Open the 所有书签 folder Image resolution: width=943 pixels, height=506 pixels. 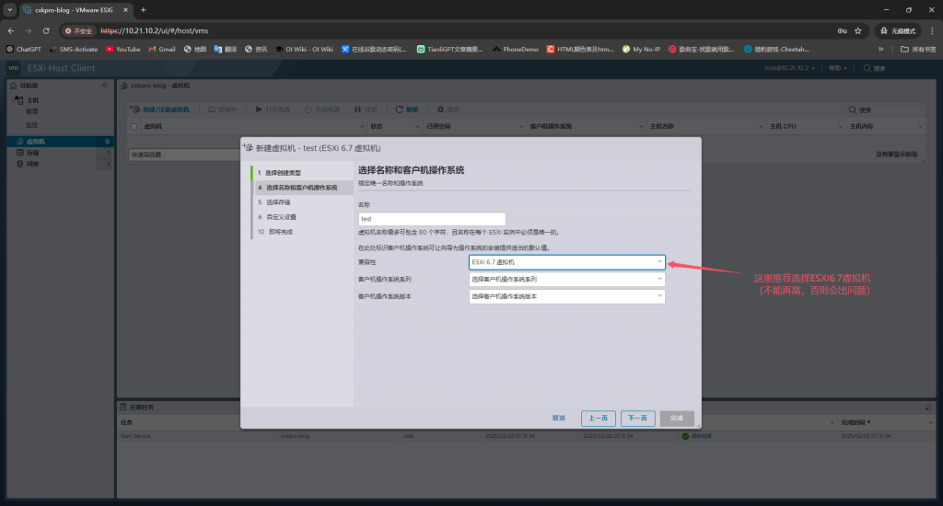tap(918, 50)
